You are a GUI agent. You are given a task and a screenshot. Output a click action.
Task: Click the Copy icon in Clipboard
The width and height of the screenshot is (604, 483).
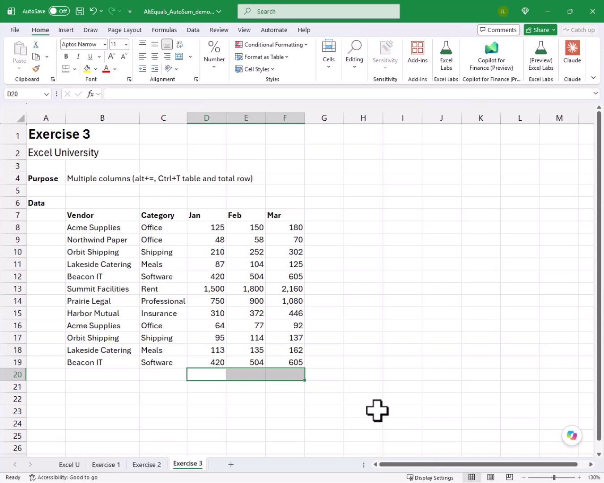click(x=36, y=57)
